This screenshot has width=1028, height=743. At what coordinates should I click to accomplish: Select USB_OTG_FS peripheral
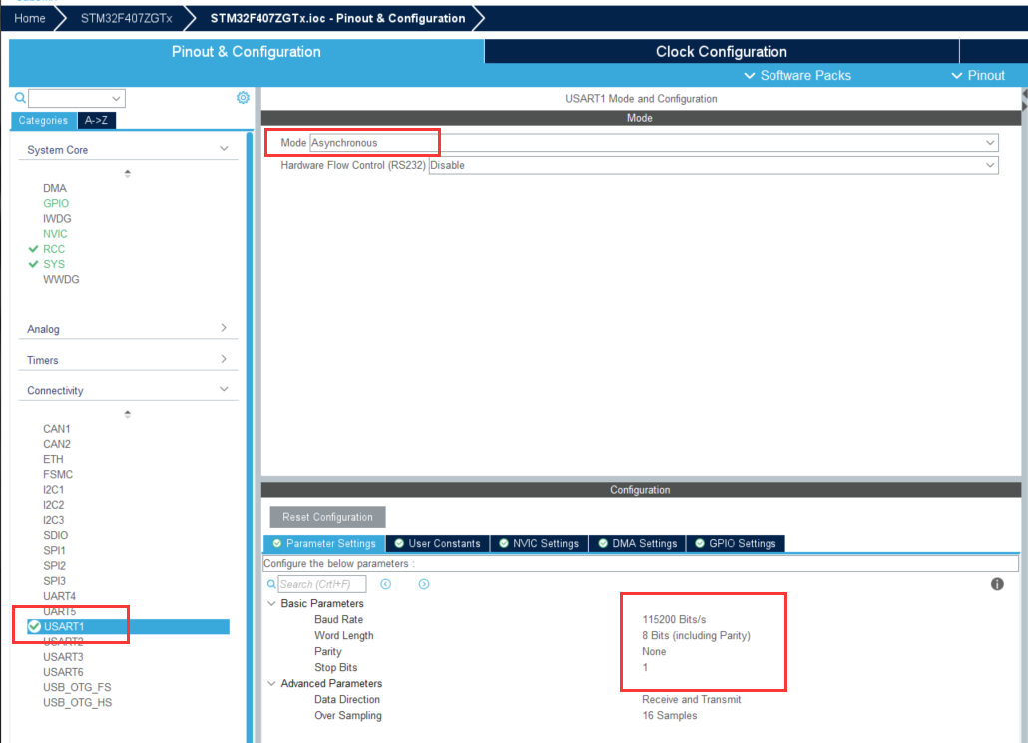(x=77, y=687)
